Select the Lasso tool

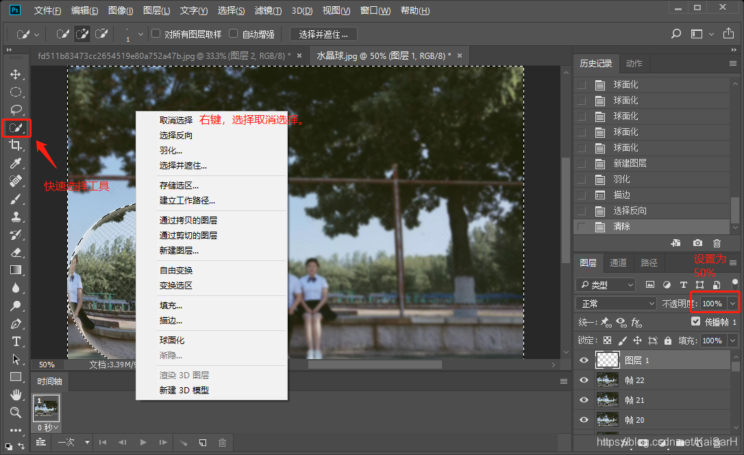coord(16,110)
